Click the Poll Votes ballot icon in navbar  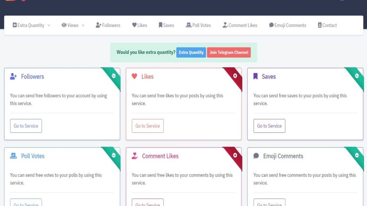coord(188,25)
